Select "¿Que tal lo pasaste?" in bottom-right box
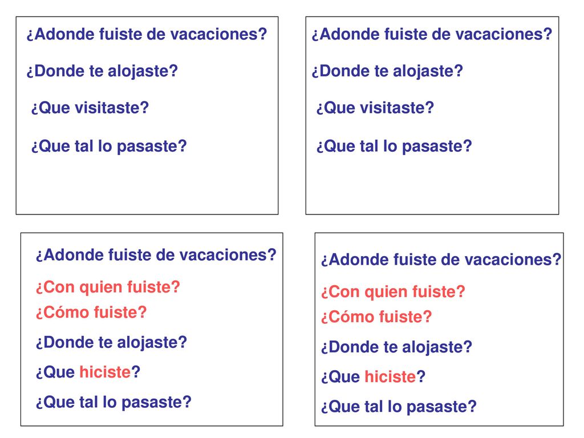This screenshot has width=584, height=438. point(399,407)
